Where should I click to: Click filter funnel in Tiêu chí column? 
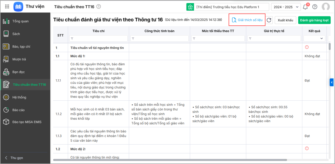(72, 38)
